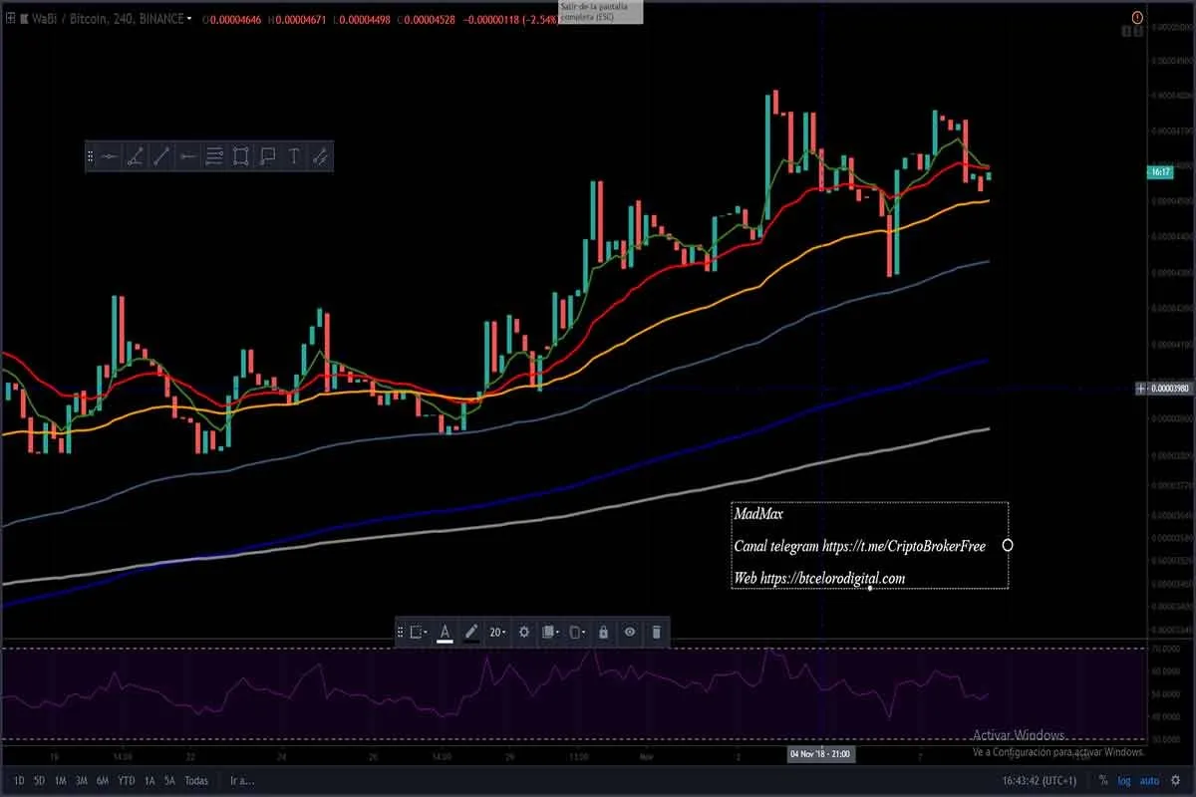Select the trend angle tool in favorites bar
The image size is (1196, 797).
pyautogui.click(x=136, y=156)
